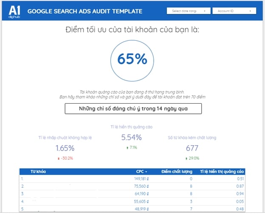
Task: Click the 0.51 impression share cell
Action: click(x=240, y=179)
